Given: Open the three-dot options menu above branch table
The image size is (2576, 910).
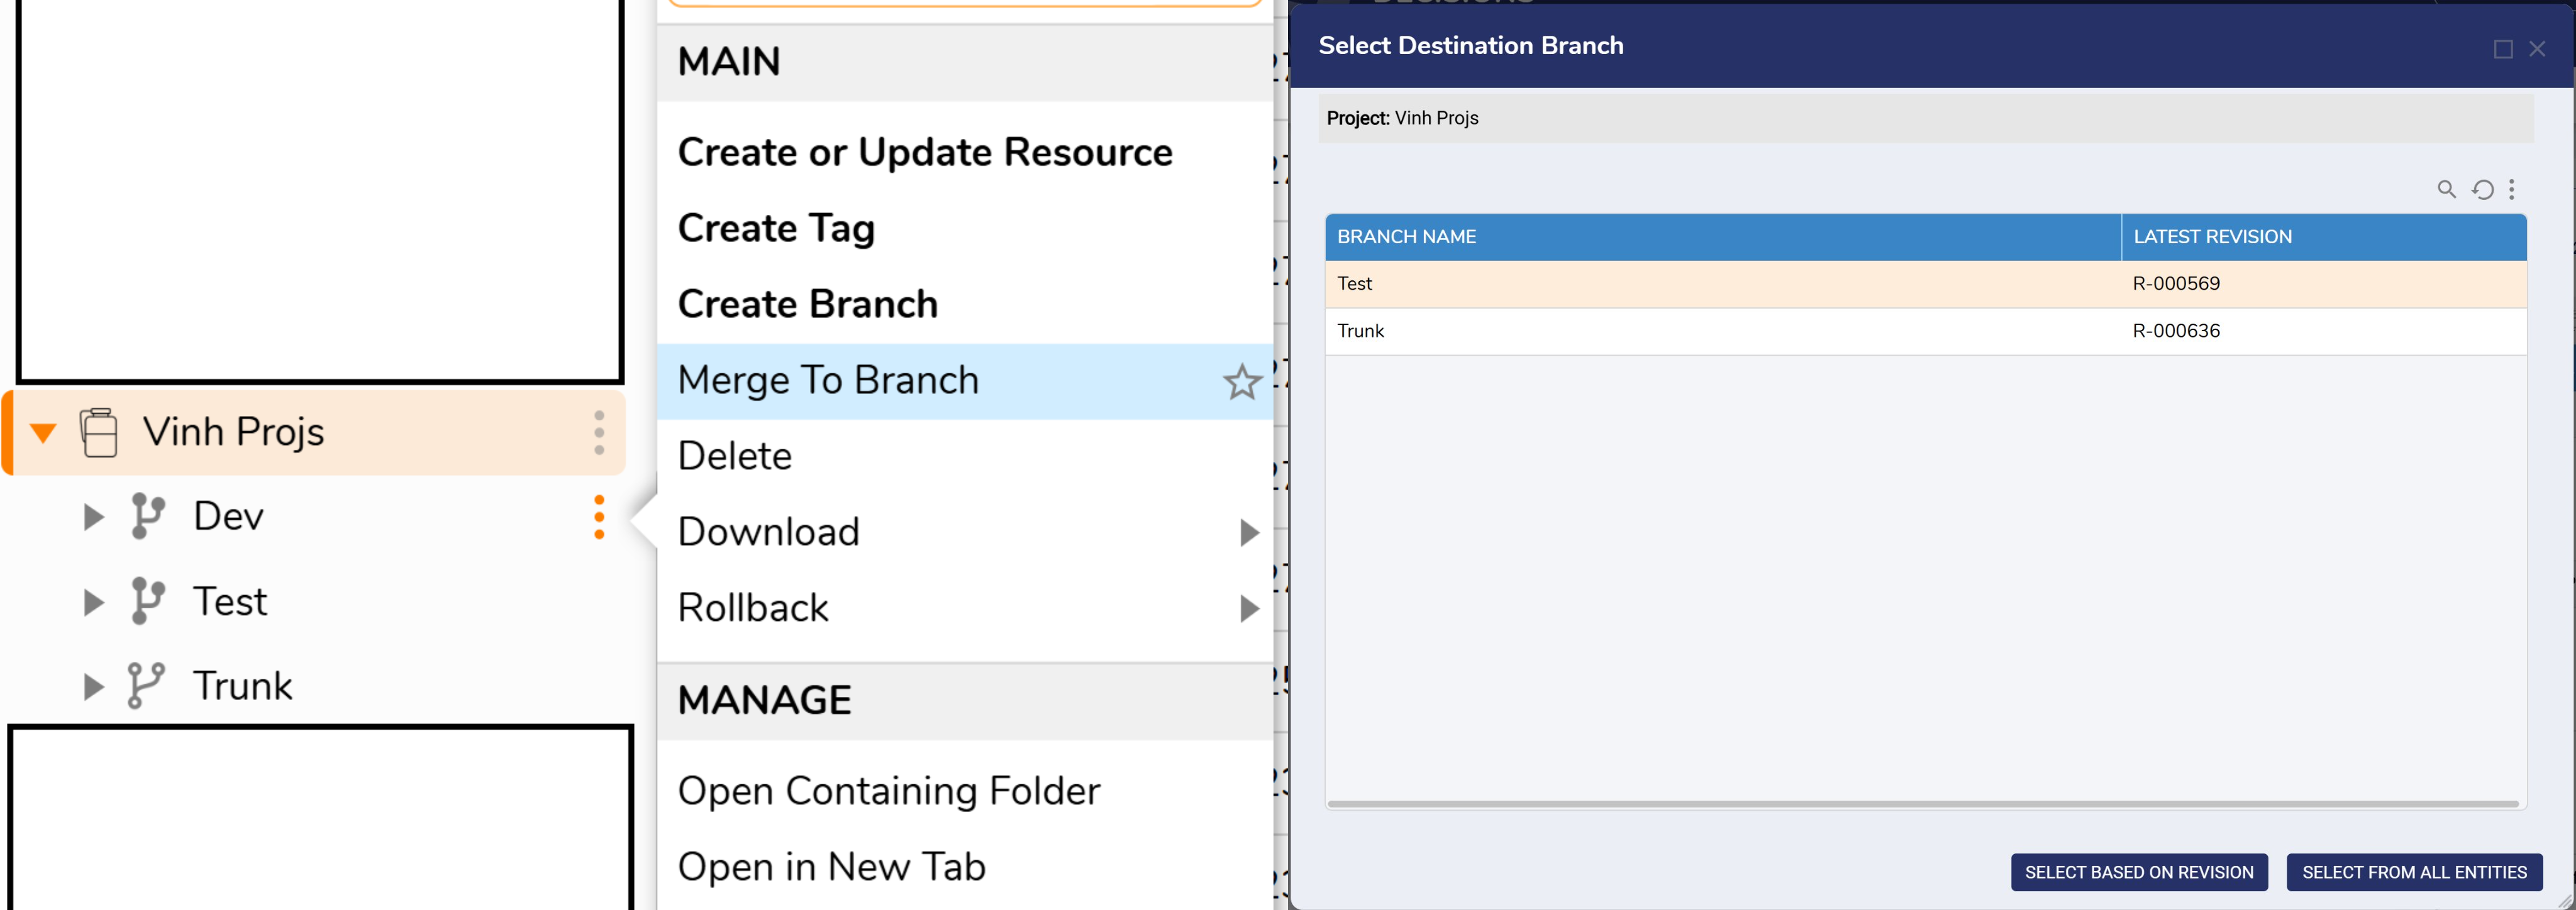Looking at the screenshot, I should point(2511,190).
